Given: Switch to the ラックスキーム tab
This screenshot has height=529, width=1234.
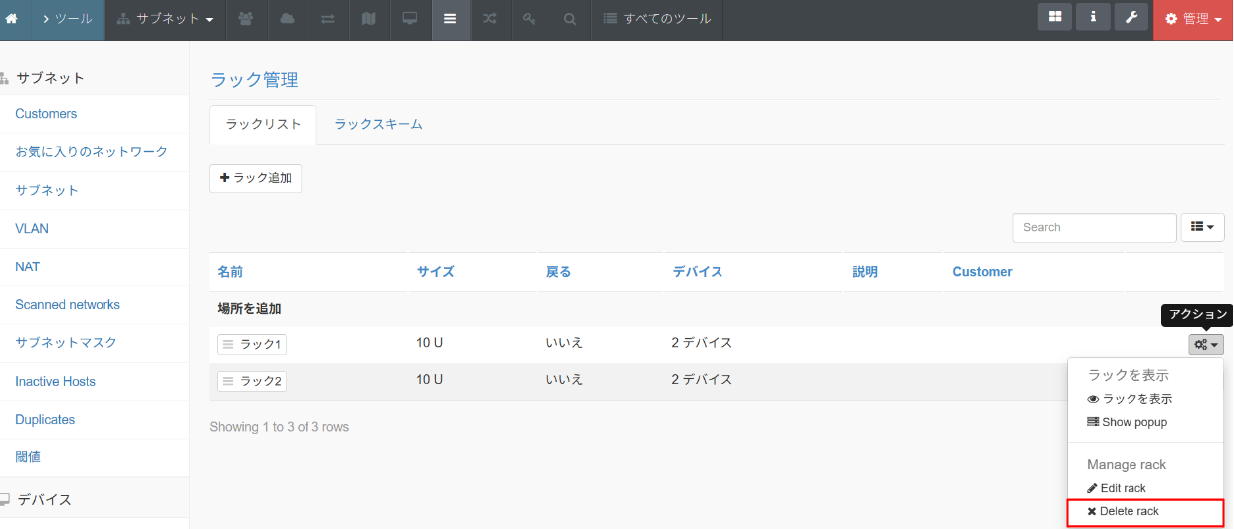Looking at the screenshot, I should point(378,125).
